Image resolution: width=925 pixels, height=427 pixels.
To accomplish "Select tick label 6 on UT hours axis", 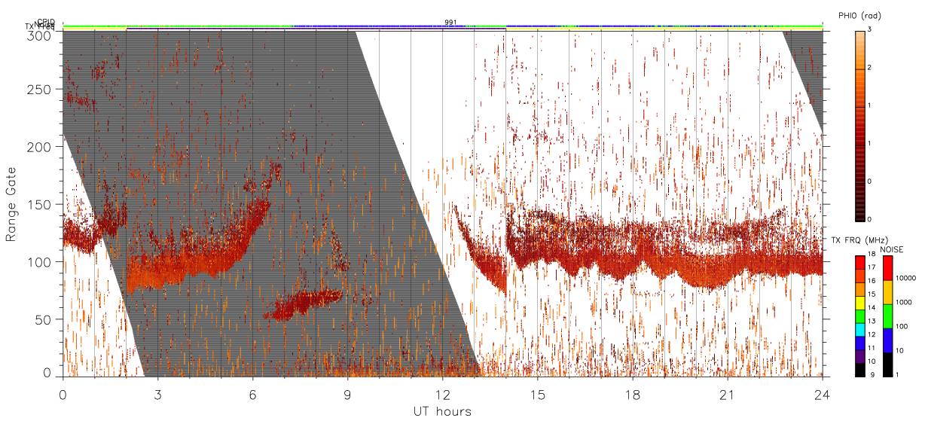I will pyautogui.click(x=252, y=395).
